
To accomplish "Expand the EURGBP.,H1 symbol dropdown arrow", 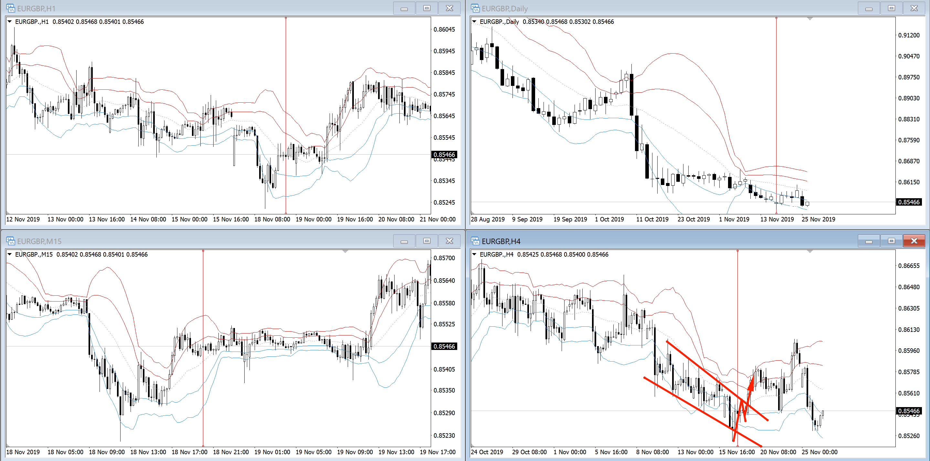I will coord(10,22).
